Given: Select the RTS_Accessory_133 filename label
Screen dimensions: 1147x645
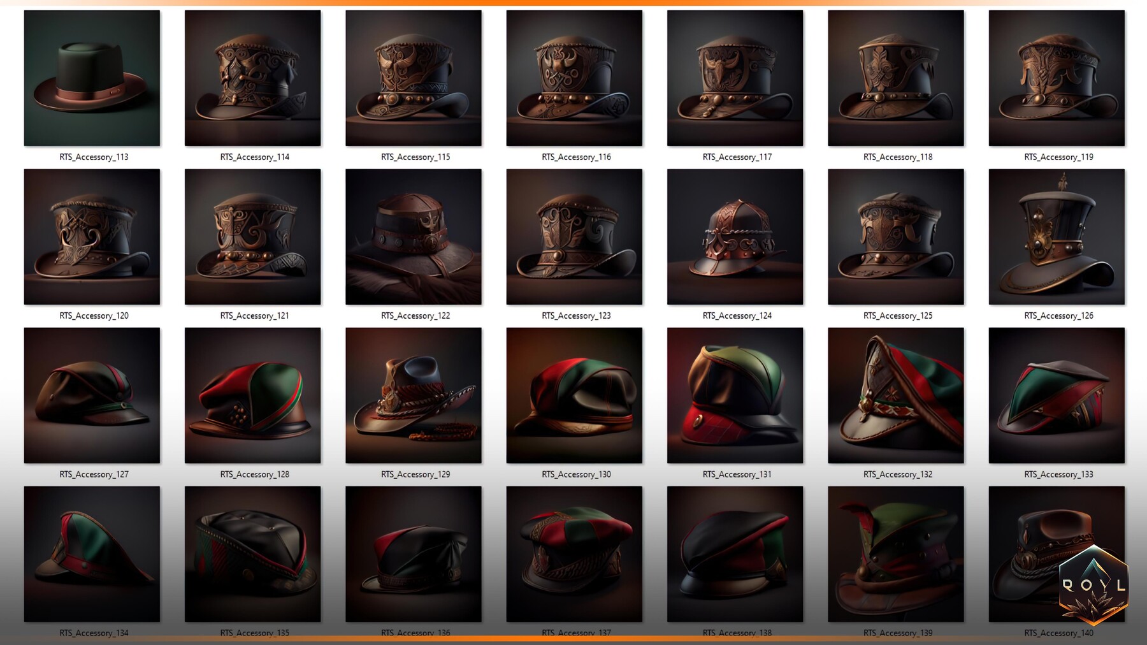Looking at the screenshot, I should (1057, 474).
